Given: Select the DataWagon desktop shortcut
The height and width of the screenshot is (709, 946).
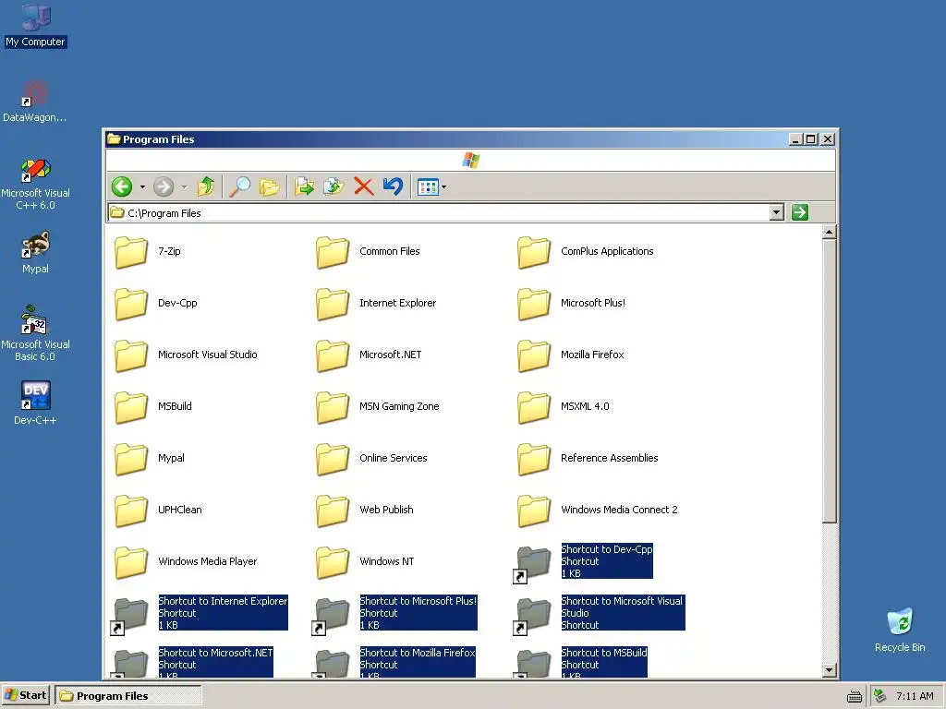Looking at the screenshot, I should click(x=34, y=102).
